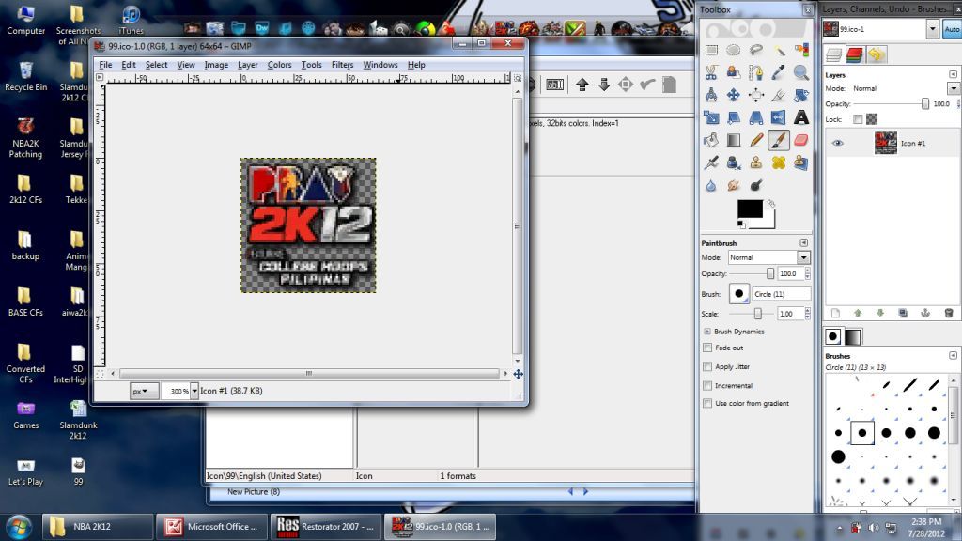Viewport: 962px width, 541px height.
Task: Switch to Restorator 2007 taskbar window
Action: [326, 527]
